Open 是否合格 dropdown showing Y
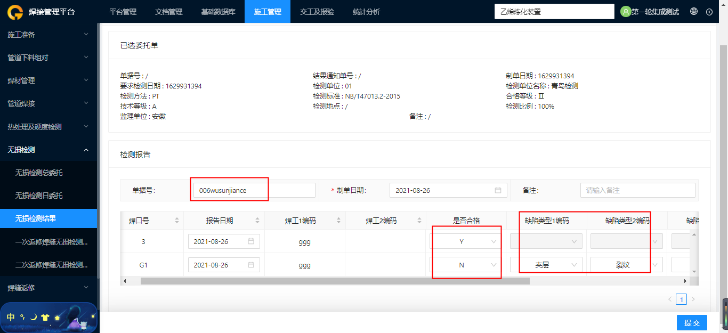Viewport: 728px width, 333px height. pos(465,241)
